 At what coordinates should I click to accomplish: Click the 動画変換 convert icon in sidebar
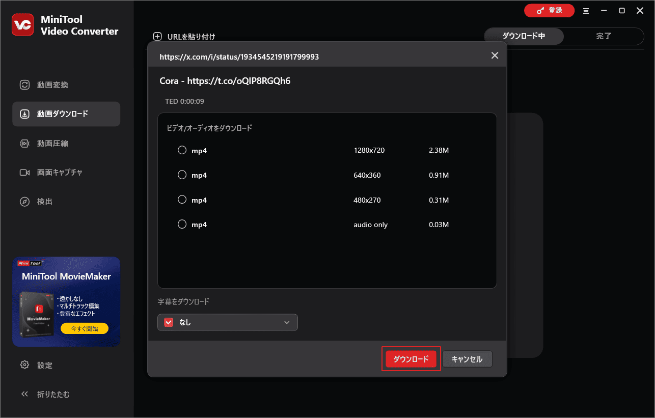point(24,85)
